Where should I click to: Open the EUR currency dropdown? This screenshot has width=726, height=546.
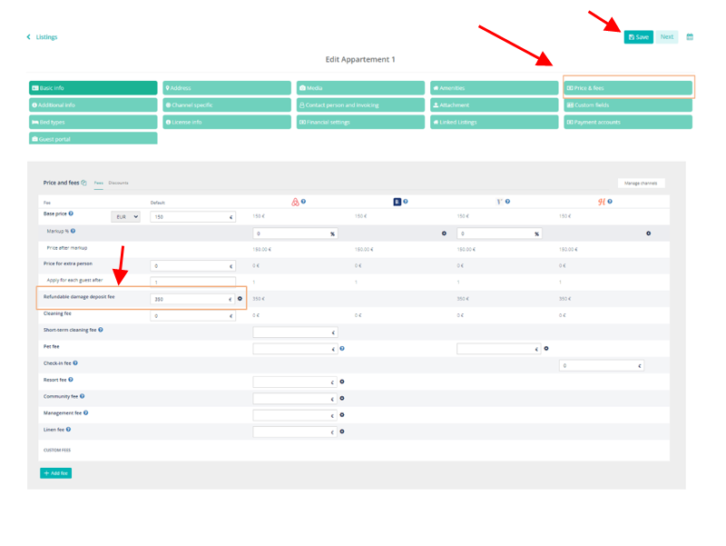point(125,217)
